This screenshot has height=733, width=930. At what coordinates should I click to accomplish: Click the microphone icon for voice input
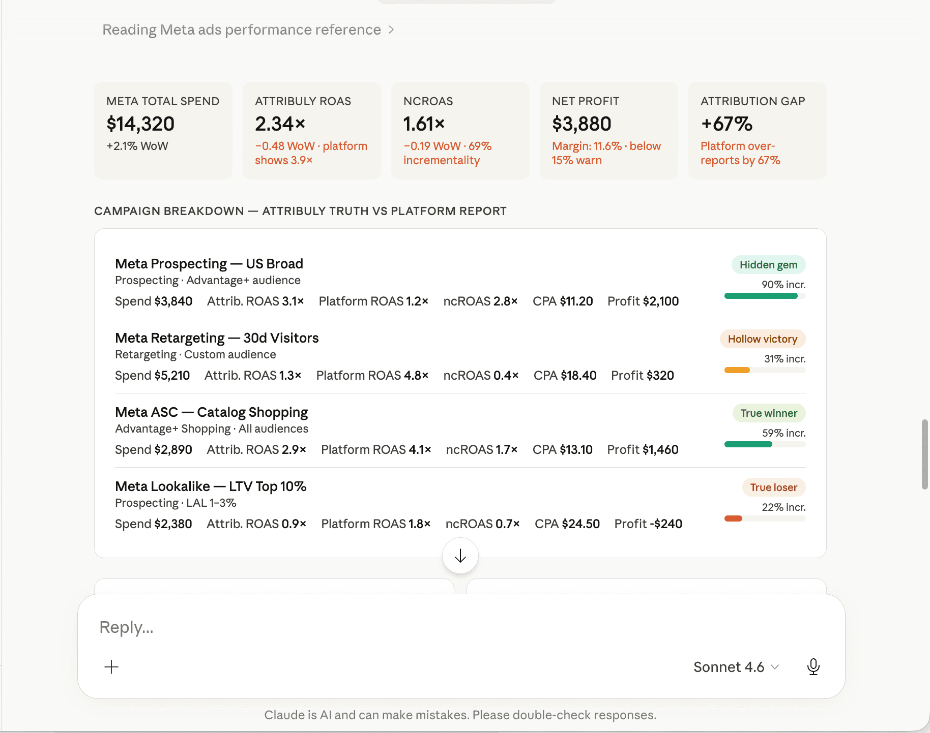pyautogui.click(x=813, y=666)
